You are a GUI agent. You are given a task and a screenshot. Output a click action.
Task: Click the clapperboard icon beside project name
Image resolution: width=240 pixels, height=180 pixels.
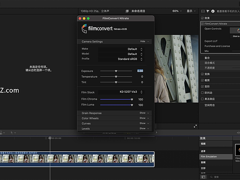(x=127, y=11)
